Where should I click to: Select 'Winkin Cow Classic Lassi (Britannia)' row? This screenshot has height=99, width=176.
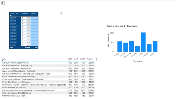(x=48, y=82)
